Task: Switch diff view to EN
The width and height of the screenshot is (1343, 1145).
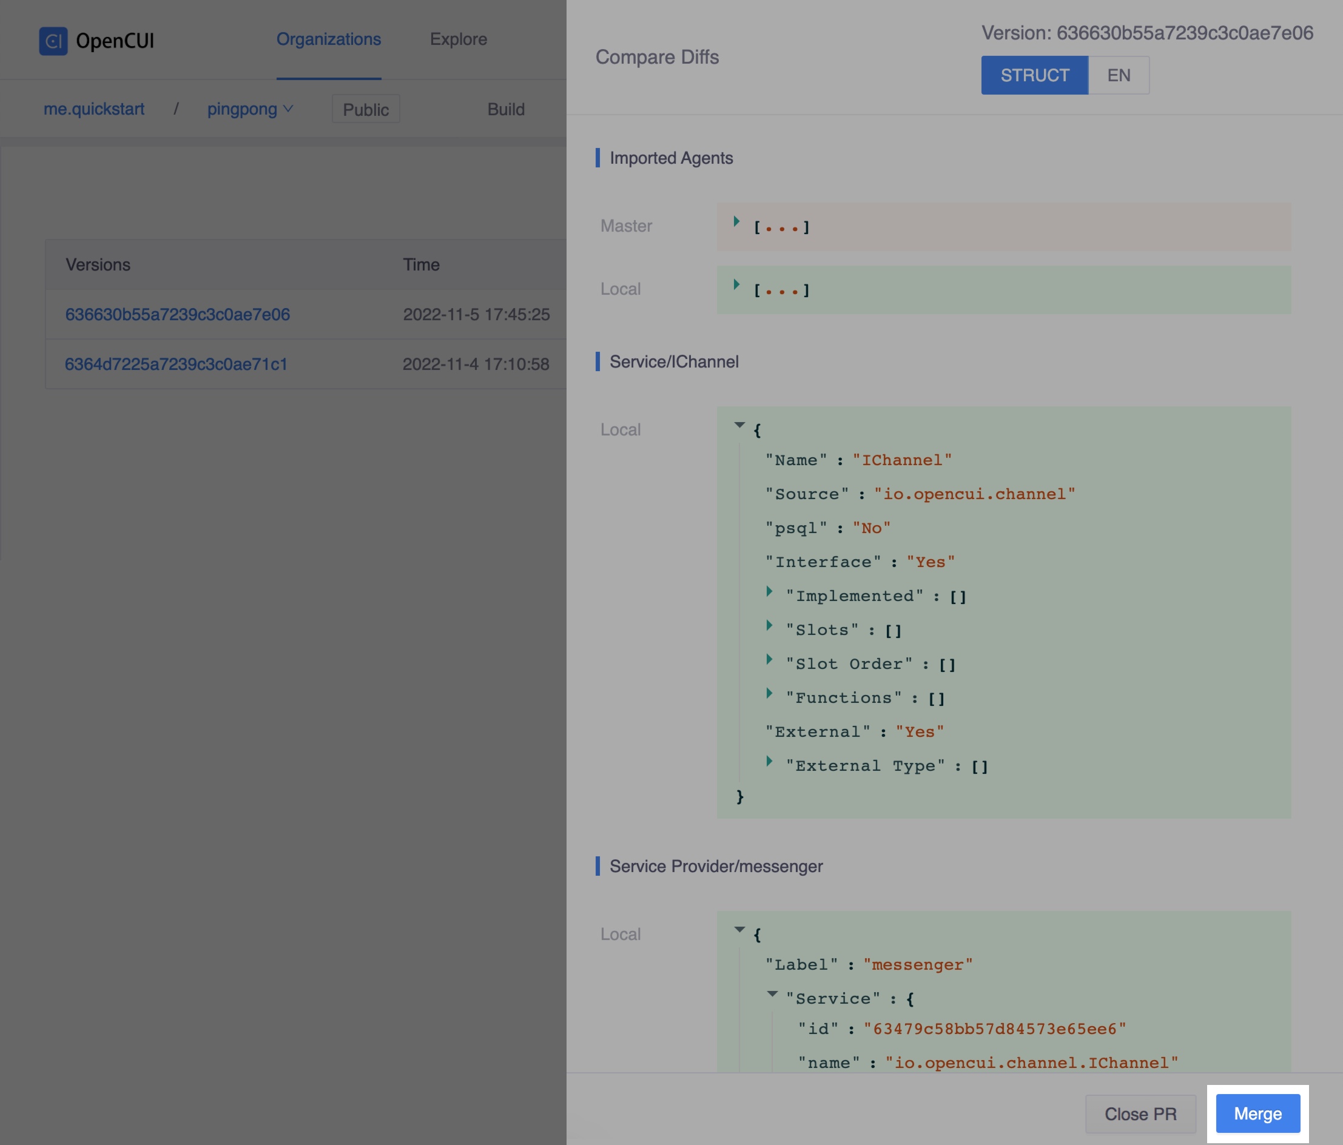Action: (x=1118, y=75)
